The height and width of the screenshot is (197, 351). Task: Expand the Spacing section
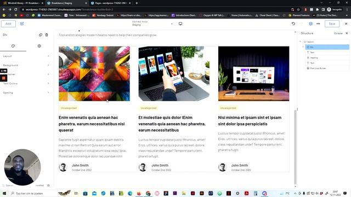click(x=26, y=92)
